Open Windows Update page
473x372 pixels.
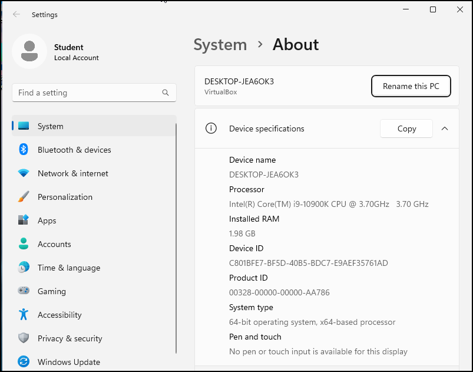94,361
